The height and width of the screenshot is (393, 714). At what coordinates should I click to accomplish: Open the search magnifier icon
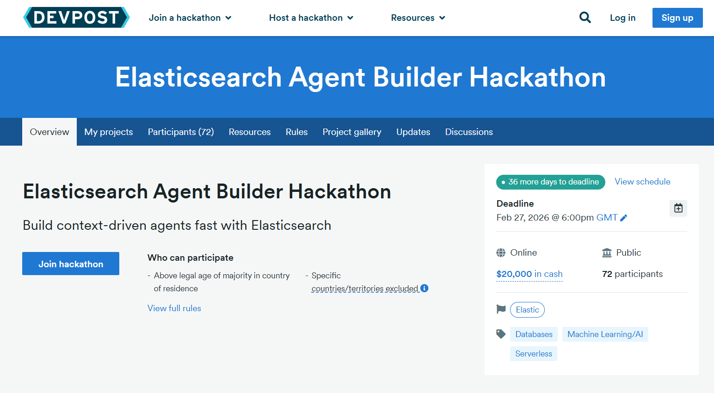[x=585, y=18]
